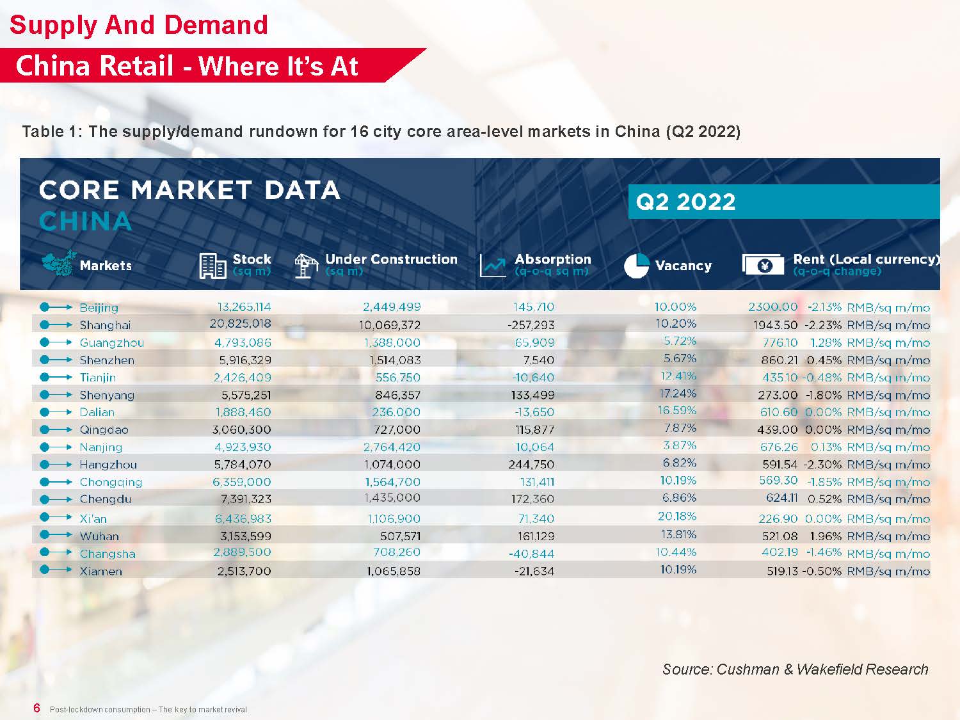960x720 pixels.
Task: Click the Shanghai market name
Action: (105, 325)
